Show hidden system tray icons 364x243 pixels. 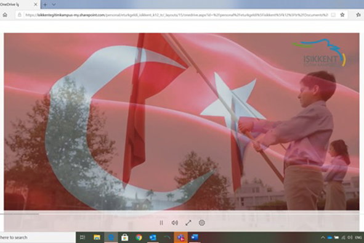323,237
